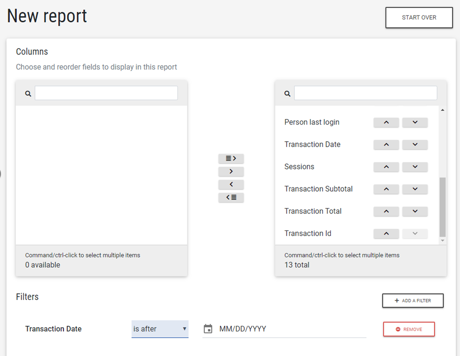This screenshot has height=356, width=460.
Task: Open the calendar date picker icon
Action: point(208,329)
